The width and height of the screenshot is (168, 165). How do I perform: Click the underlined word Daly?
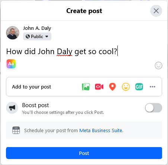(64, 52)
